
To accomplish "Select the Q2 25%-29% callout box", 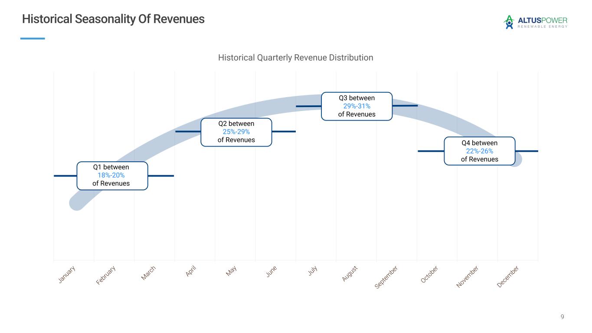I will (236, 132).
